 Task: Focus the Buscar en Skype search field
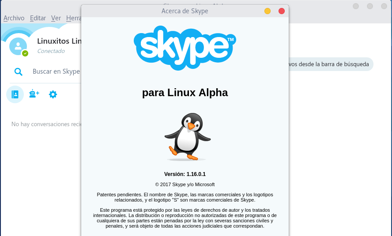56,71
